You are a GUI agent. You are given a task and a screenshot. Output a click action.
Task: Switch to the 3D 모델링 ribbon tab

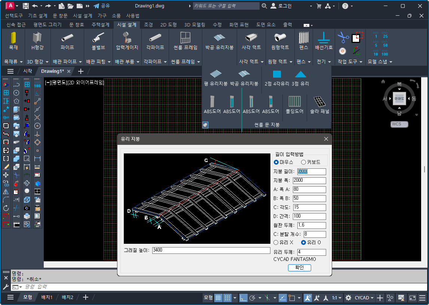click(x=195, y=25)
